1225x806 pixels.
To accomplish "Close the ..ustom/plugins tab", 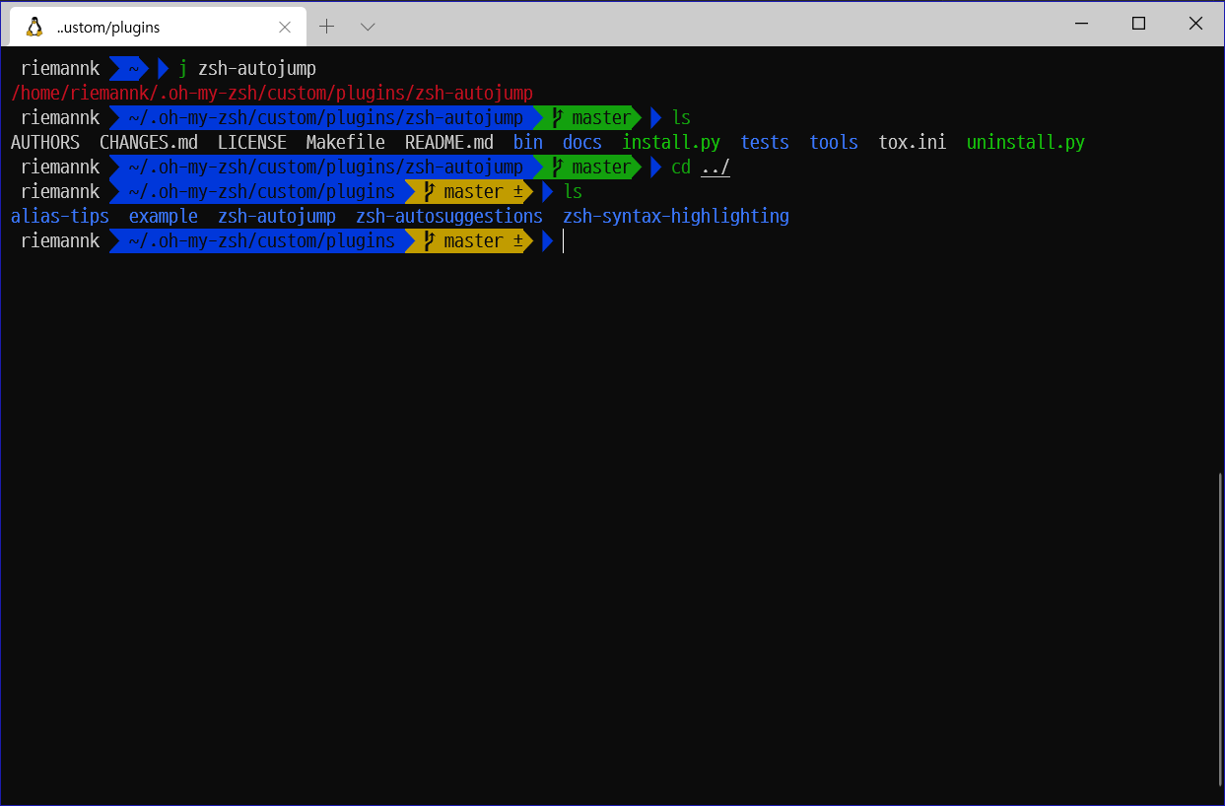I will 284,27.
